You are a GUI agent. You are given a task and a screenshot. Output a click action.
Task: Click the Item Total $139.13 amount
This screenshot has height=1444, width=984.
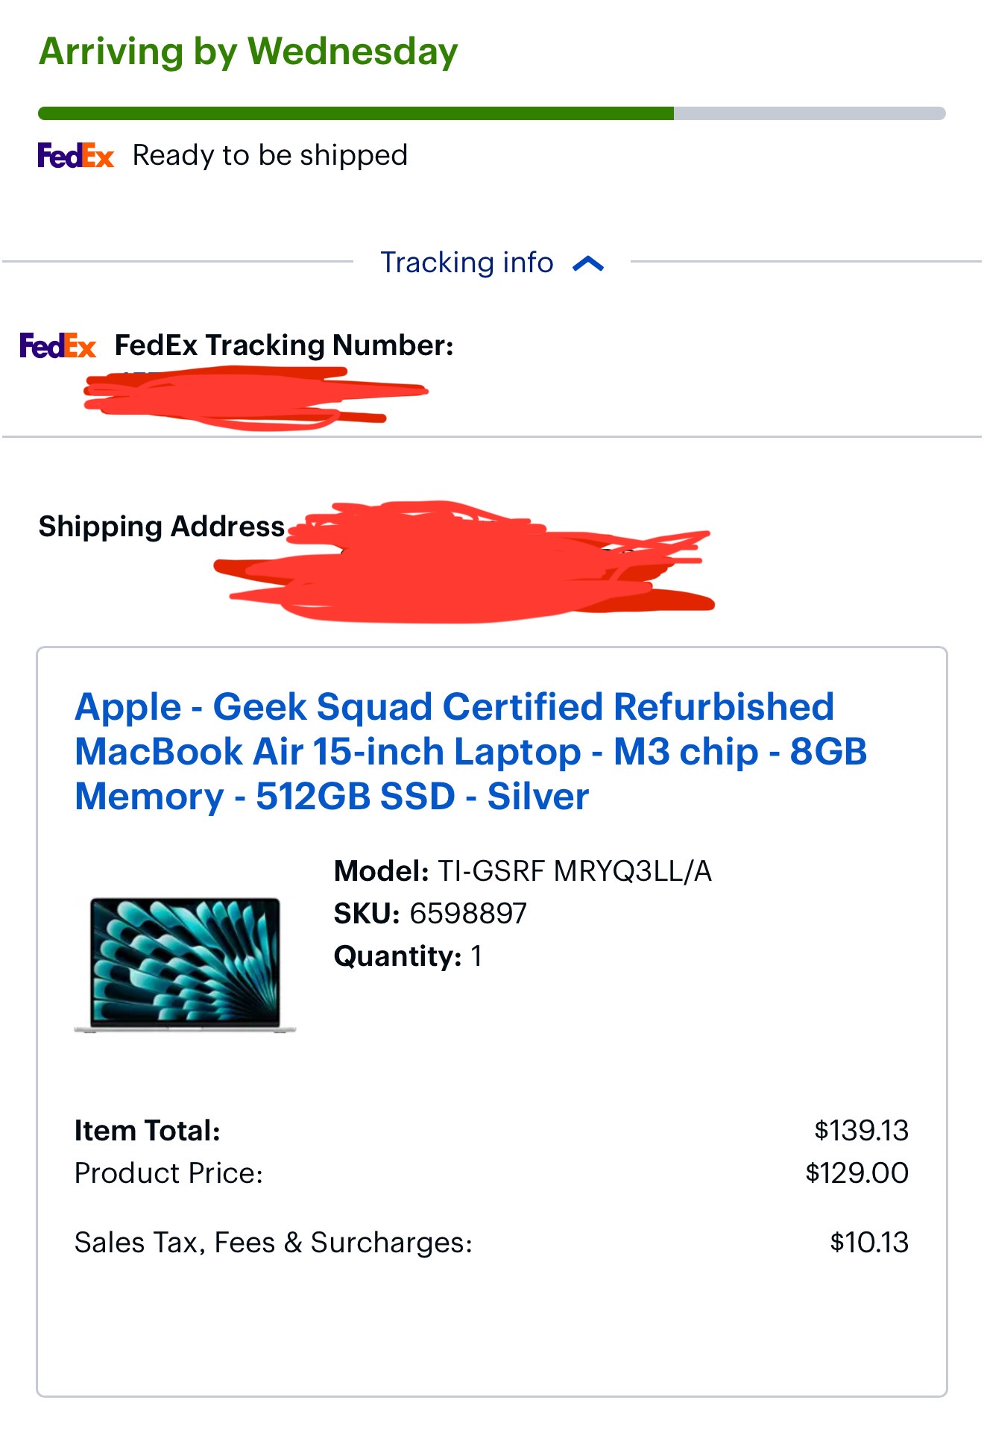pyautogui.click(x=861, y=1131)
